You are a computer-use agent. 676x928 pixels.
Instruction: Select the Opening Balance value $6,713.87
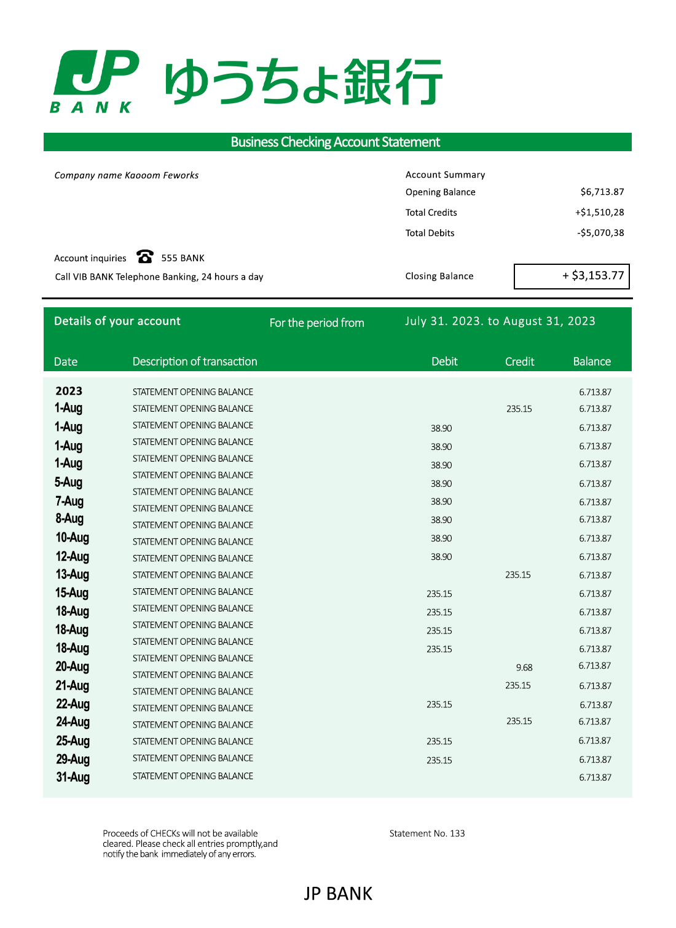click(601, 192)
